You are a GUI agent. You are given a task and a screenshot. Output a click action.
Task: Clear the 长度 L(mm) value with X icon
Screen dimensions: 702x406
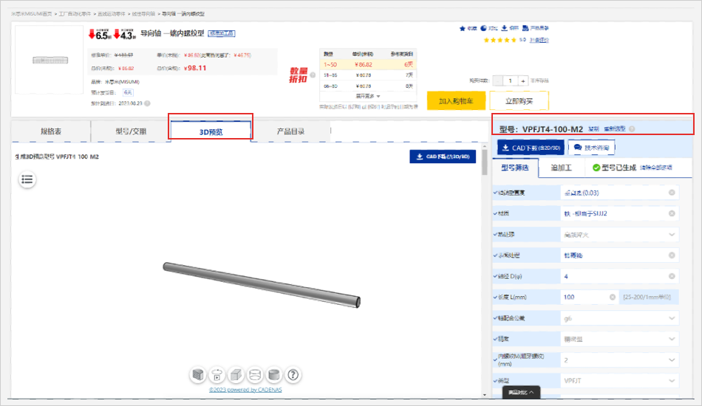click(613, 297)
